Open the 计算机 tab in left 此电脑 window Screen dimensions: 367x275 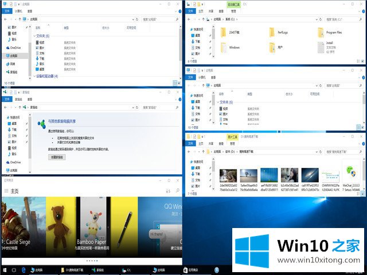pyautogui.click(x=18, y=11)
